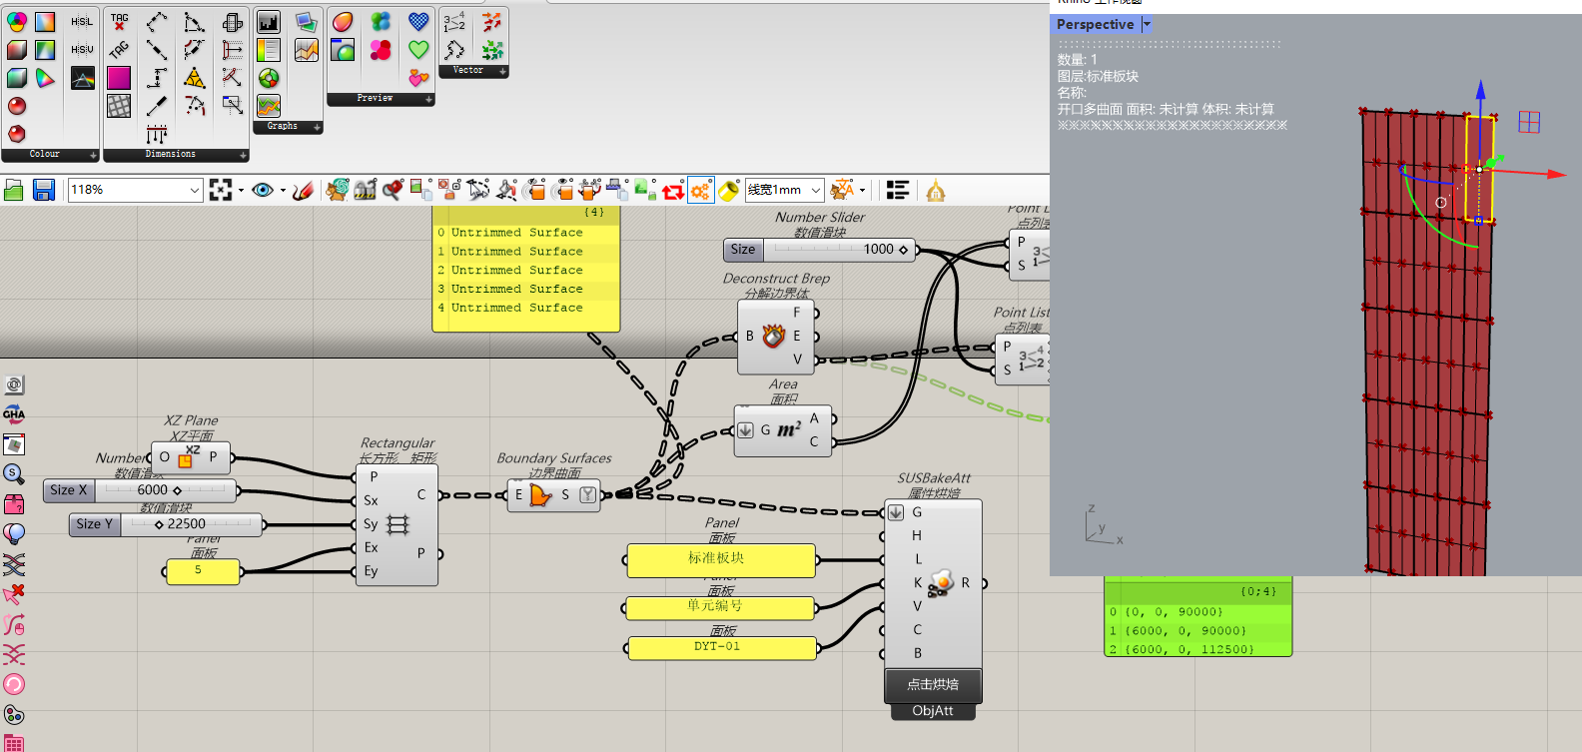Open the Perspective viewport title menu
The width and height of the screenshot is (1582, 752).
coord(1096,24)
